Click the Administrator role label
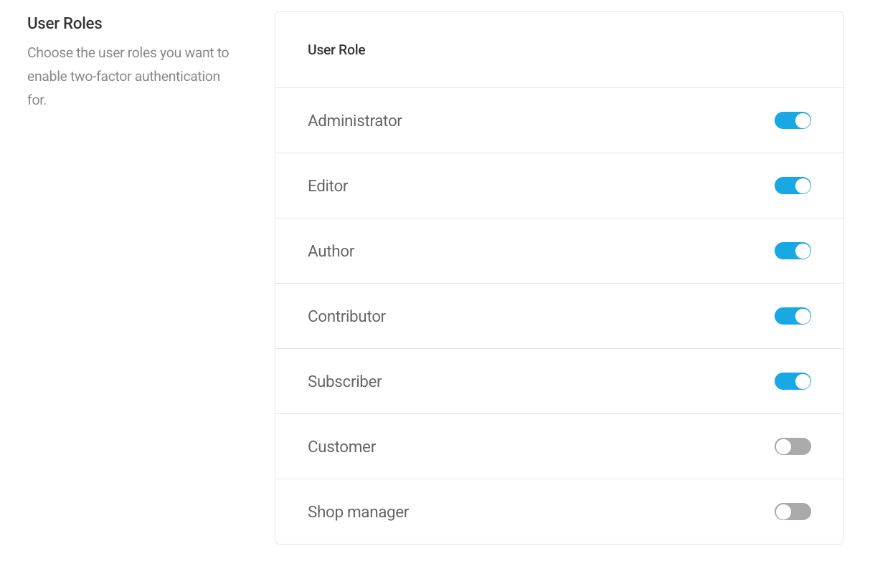 point(354,120)
